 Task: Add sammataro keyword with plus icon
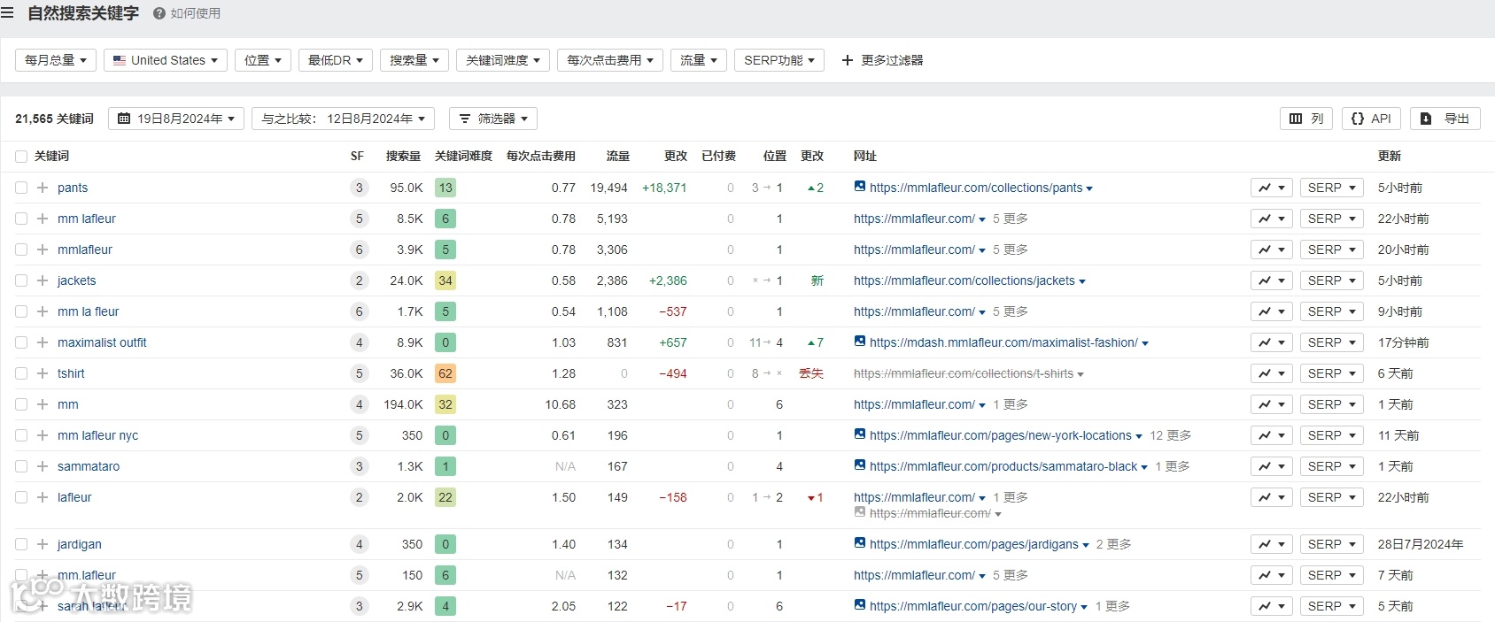pos(43,466)
